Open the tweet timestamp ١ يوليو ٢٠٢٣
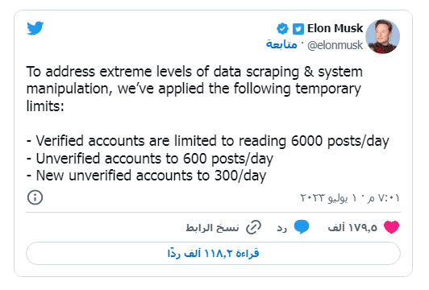This screenshot has height=290, width=429. [x=350, y=197]
